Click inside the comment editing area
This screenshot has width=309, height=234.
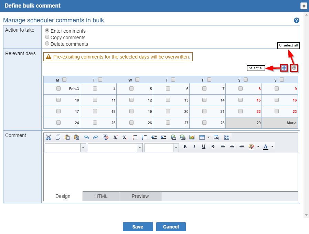point(171,172)
